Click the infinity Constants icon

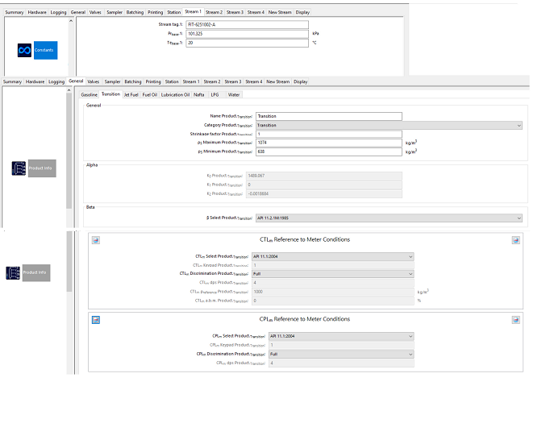click(24, 50)
